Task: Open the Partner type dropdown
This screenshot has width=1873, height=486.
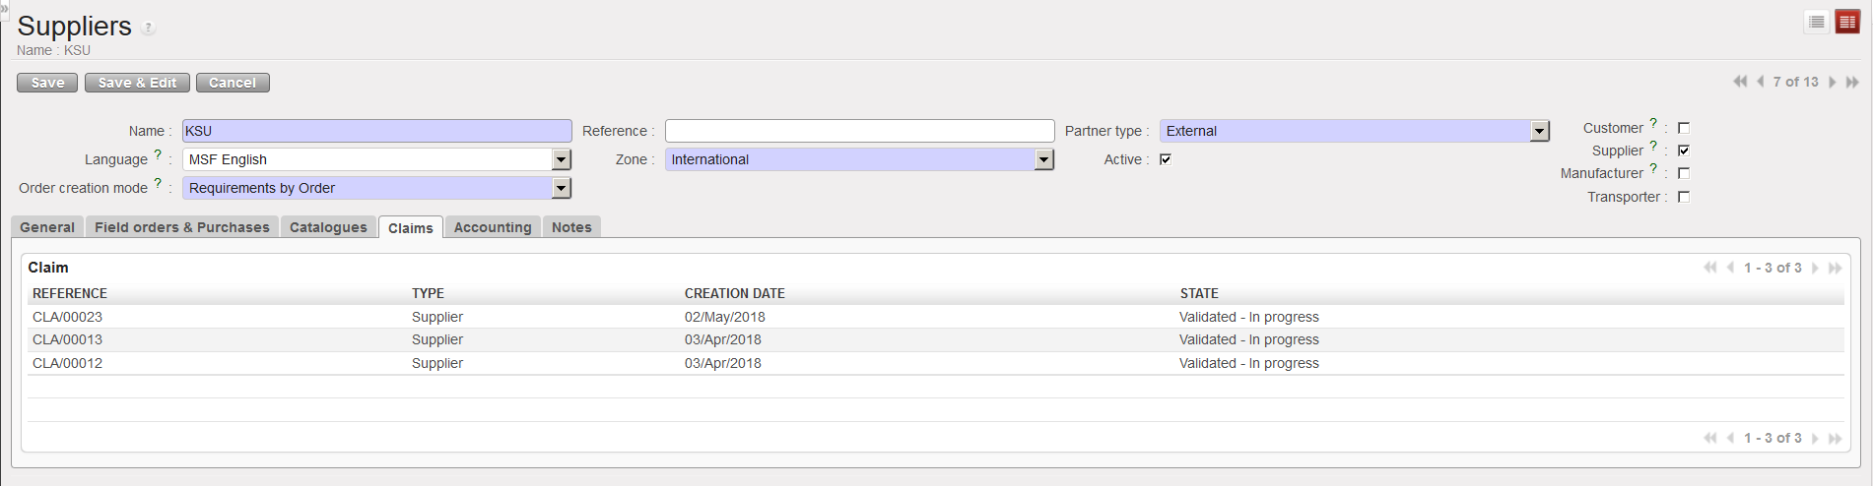Action: 1539,131
